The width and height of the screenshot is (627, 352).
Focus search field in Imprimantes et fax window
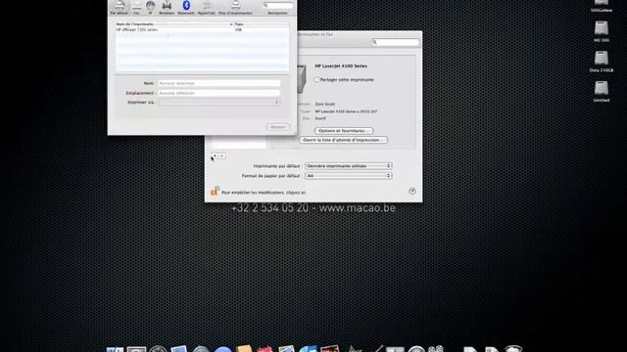coord(395,42)
